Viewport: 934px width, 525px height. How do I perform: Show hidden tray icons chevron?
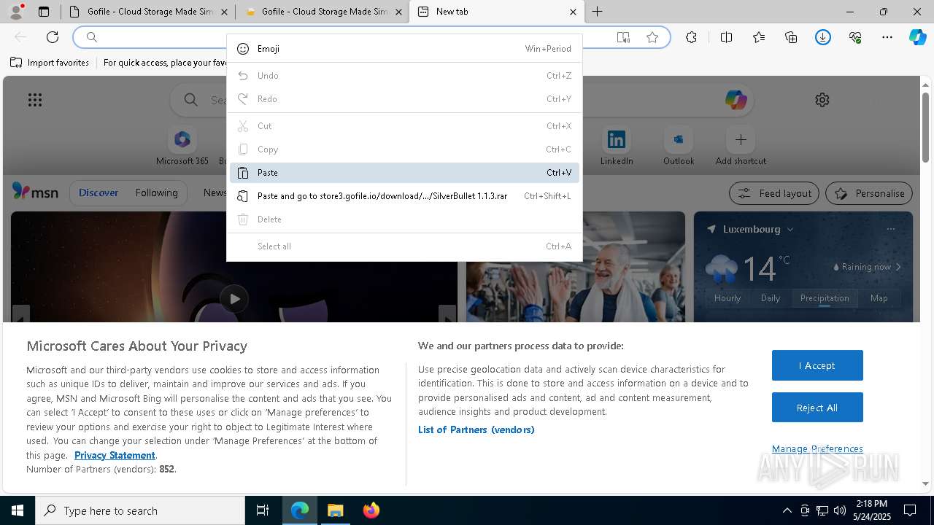pyautogui.click(x=787, y=510)
